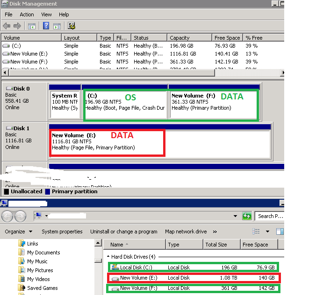Click the Explorer Back navigation button
Image resolution: width=323 pixels, height=295 pixels.
(7, 216)
